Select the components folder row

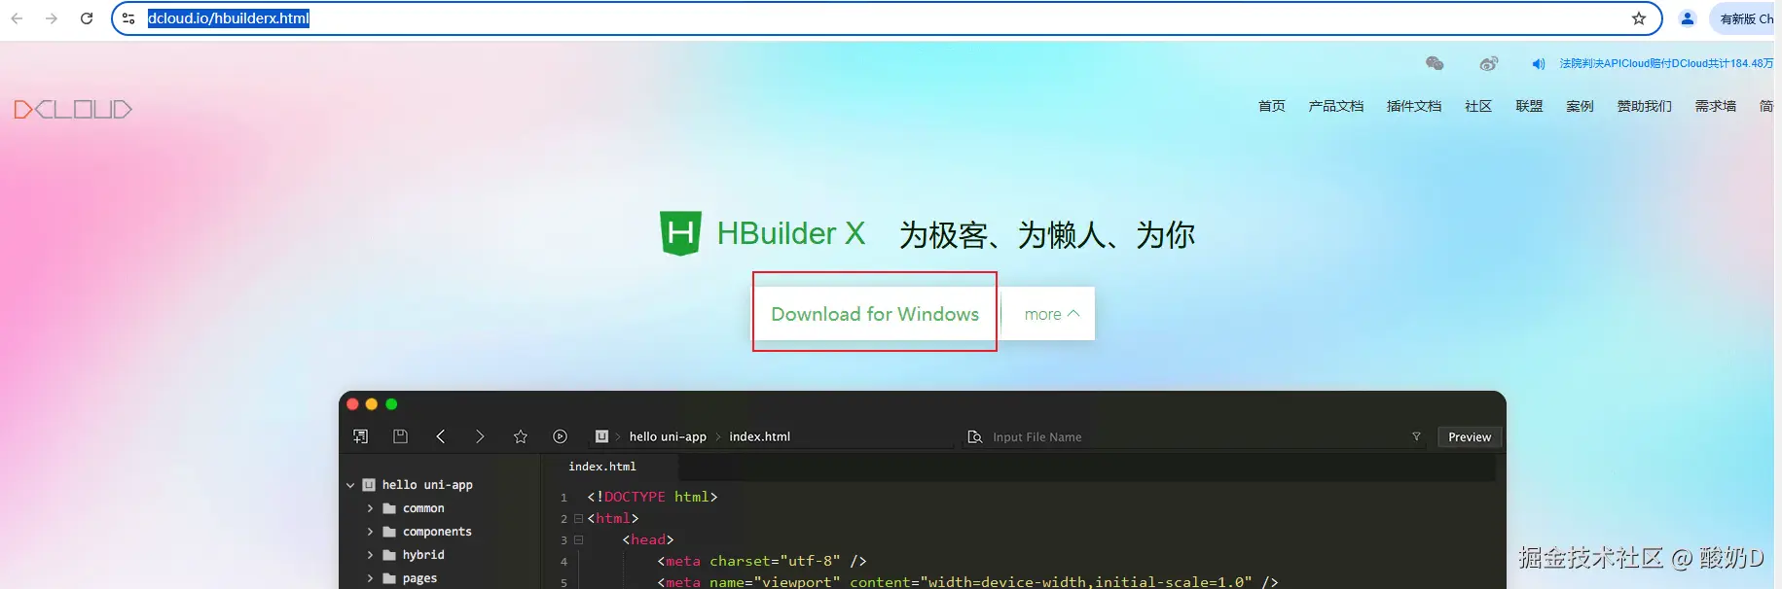point(440,532)
